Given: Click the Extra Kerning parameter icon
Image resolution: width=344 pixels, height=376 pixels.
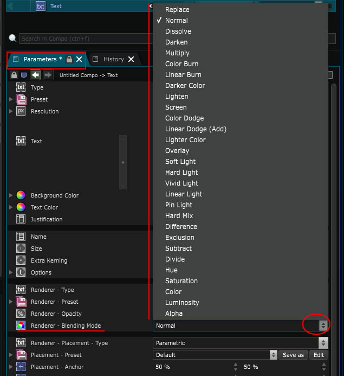Looking at the screenshot, I should [x=21, y=260].
